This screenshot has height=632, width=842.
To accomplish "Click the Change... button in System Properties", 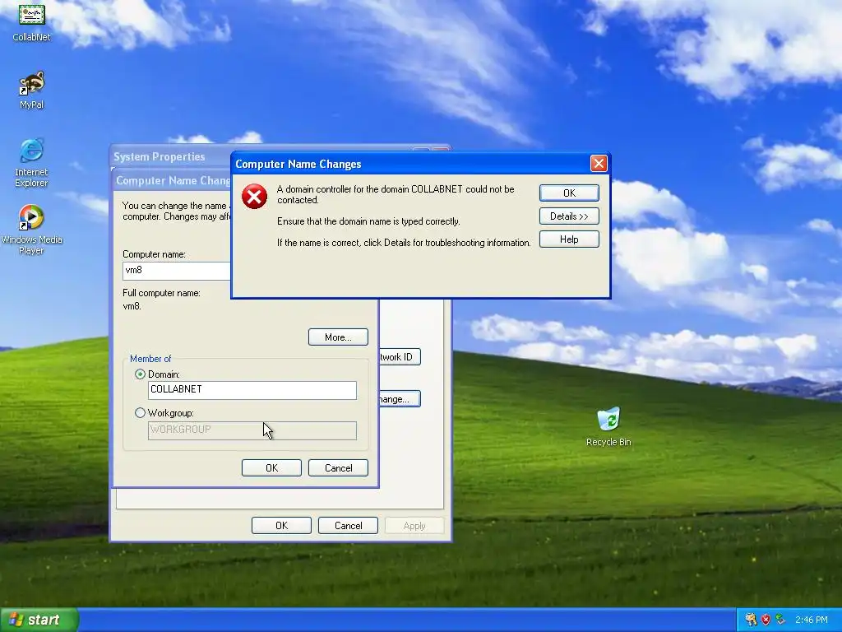I will tap(400, 399).
